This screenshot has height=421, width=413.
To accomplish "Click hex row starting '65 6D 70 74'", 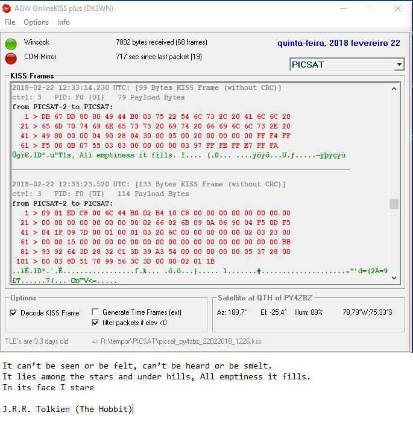I will click(x=156, y=126).
